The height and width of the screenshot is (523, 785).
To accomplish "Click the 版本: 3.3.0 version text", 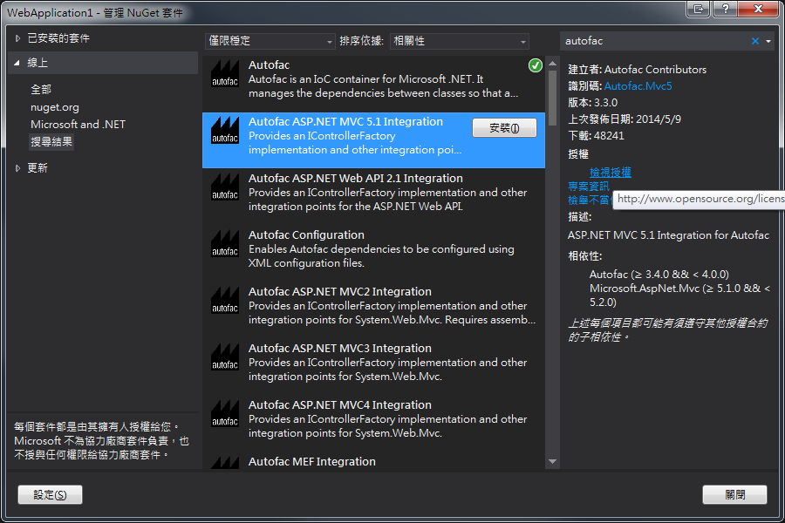I will click(x=593, y=103).
